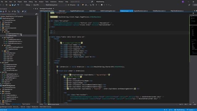Open the Debug configuration dropdown

pyautogui.click(x=29, y=5)
